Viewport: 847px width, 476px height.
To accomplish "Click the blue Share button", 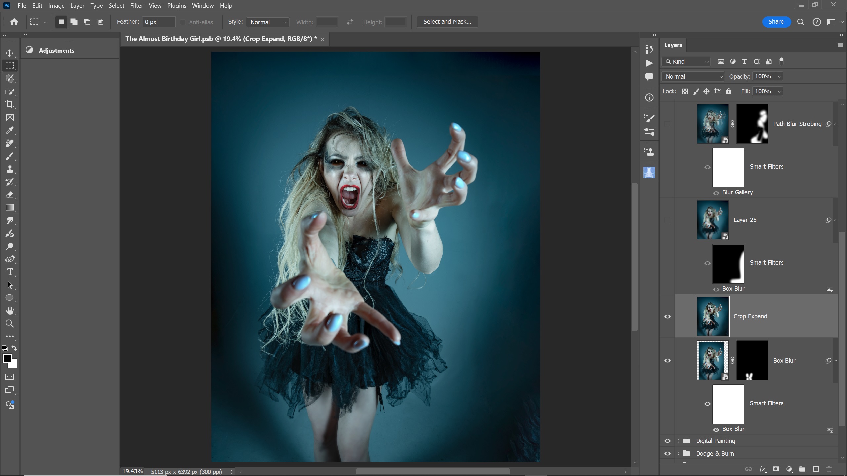I will [776, 22].
